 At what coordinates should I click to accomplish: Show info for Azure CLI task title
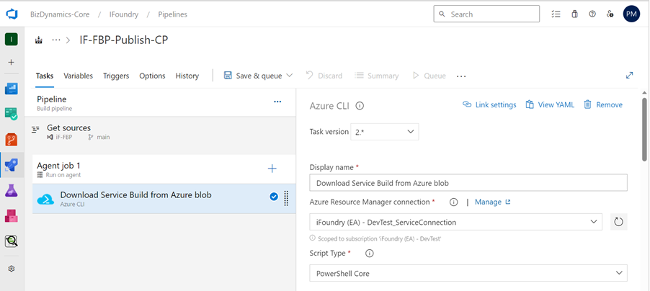(360, 106)
